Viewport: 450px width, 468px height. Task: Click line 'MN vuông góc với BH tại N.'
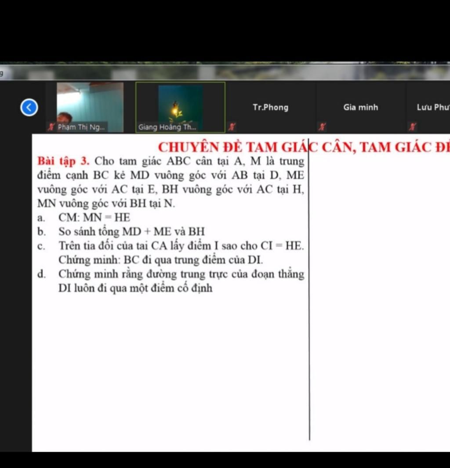click(106, 204)
